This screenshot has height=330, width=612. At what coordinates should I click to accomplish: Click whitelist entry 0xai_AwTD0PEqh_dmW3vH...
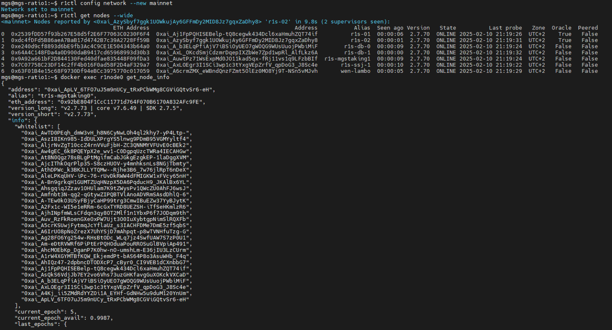[x=105, y=132]
